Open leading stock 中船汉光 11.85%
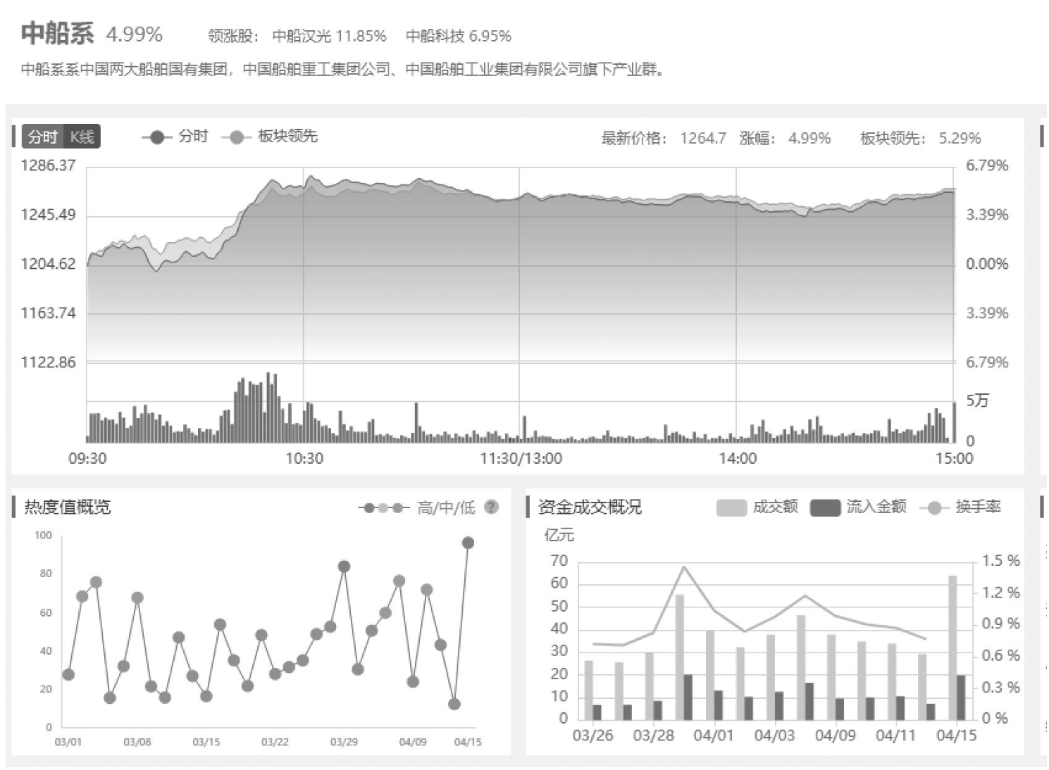 coord(329,36)
